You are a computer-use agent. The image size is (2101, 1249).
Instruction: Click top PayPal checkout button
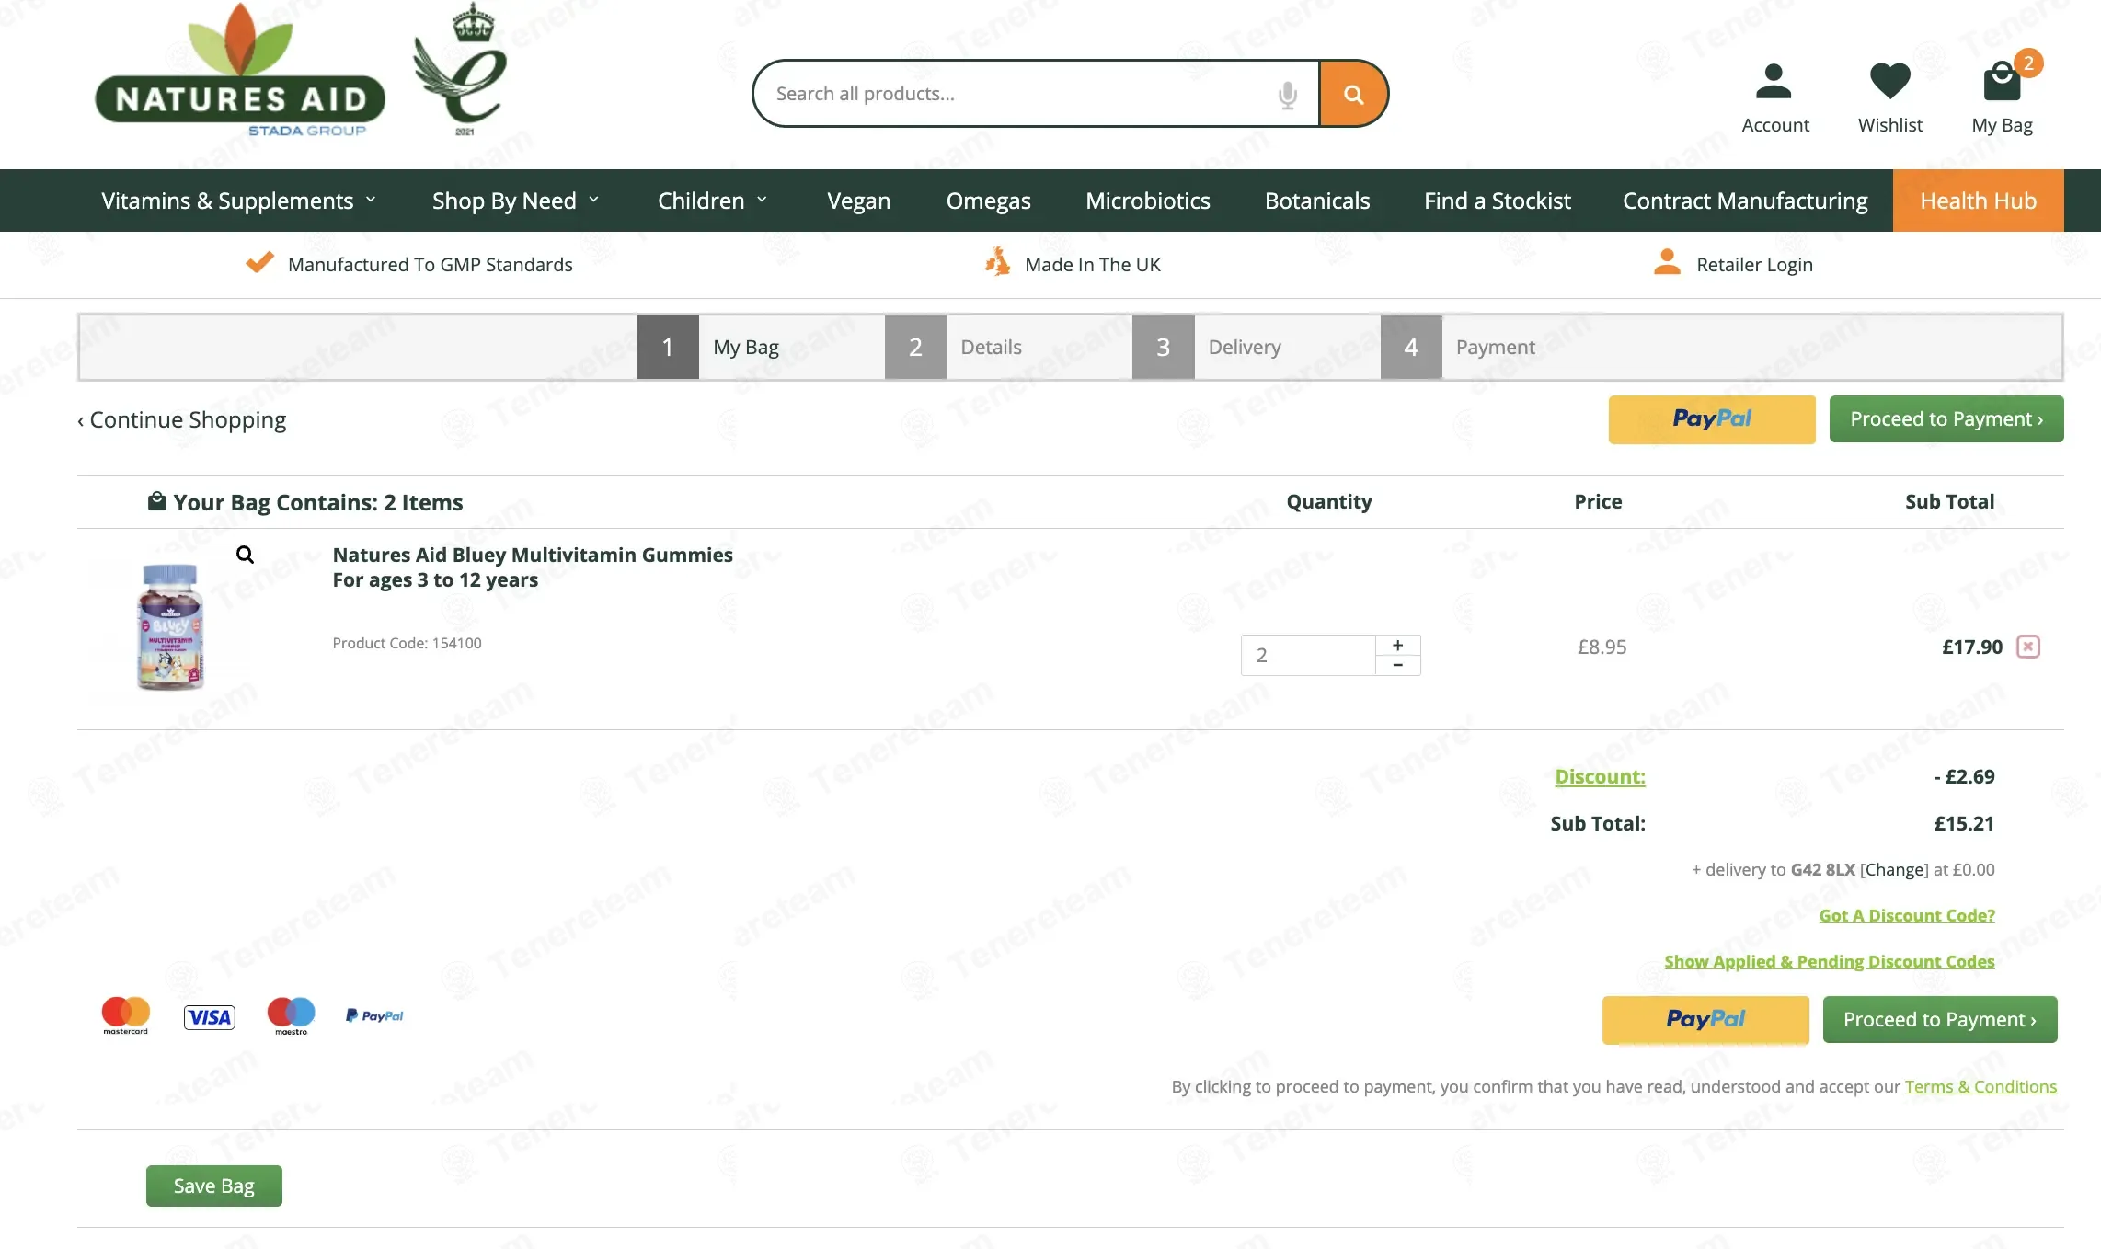1711,419
